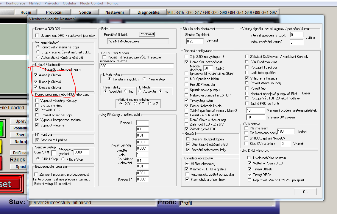This screenshot has width=337, height=214.
Task: Toggle the A-osa je úhlová checkbox
Action: click(36, 75)
